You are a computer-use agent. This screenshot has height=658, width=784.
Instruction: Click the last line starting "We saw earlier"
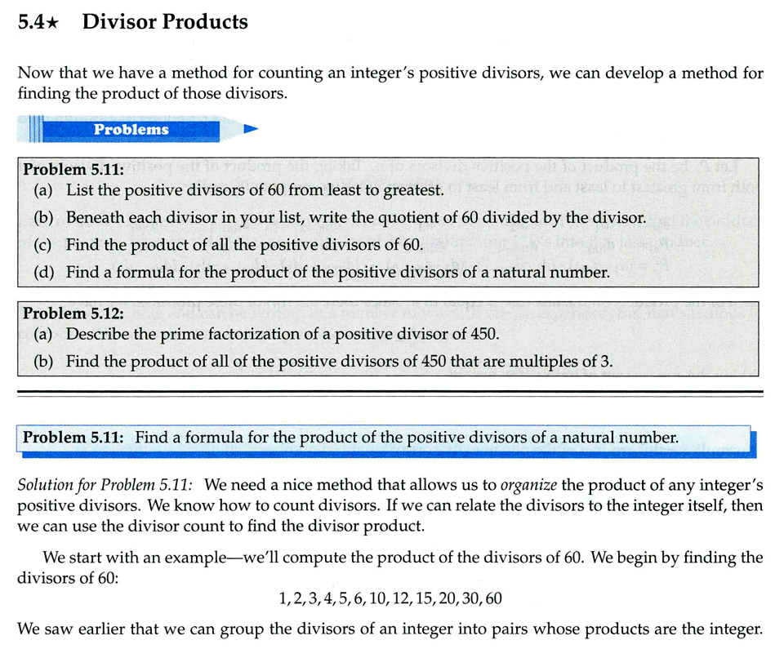point(390,630)
